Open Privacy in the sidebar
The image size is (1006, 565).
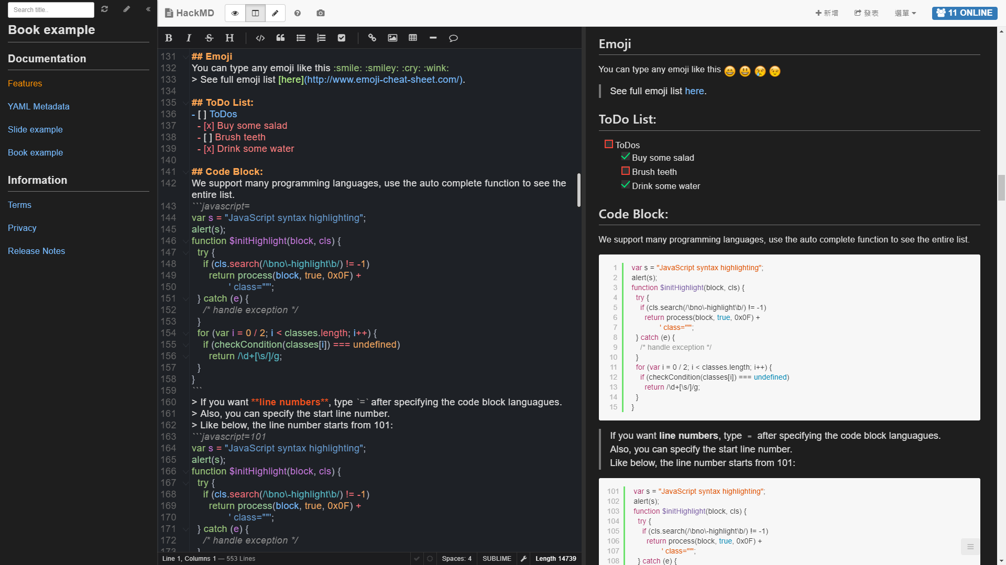tap(22, 228)
